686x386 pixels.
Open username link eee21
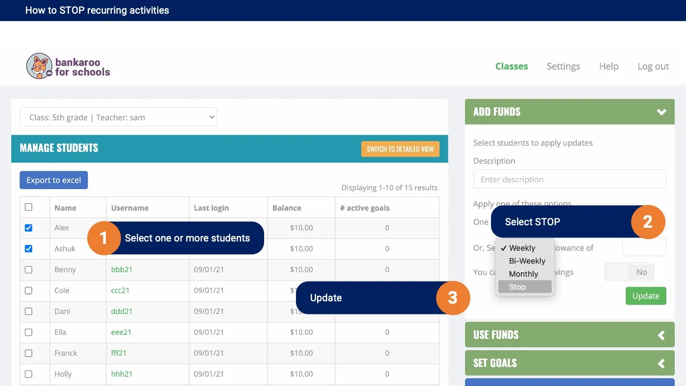click(122, 332)
